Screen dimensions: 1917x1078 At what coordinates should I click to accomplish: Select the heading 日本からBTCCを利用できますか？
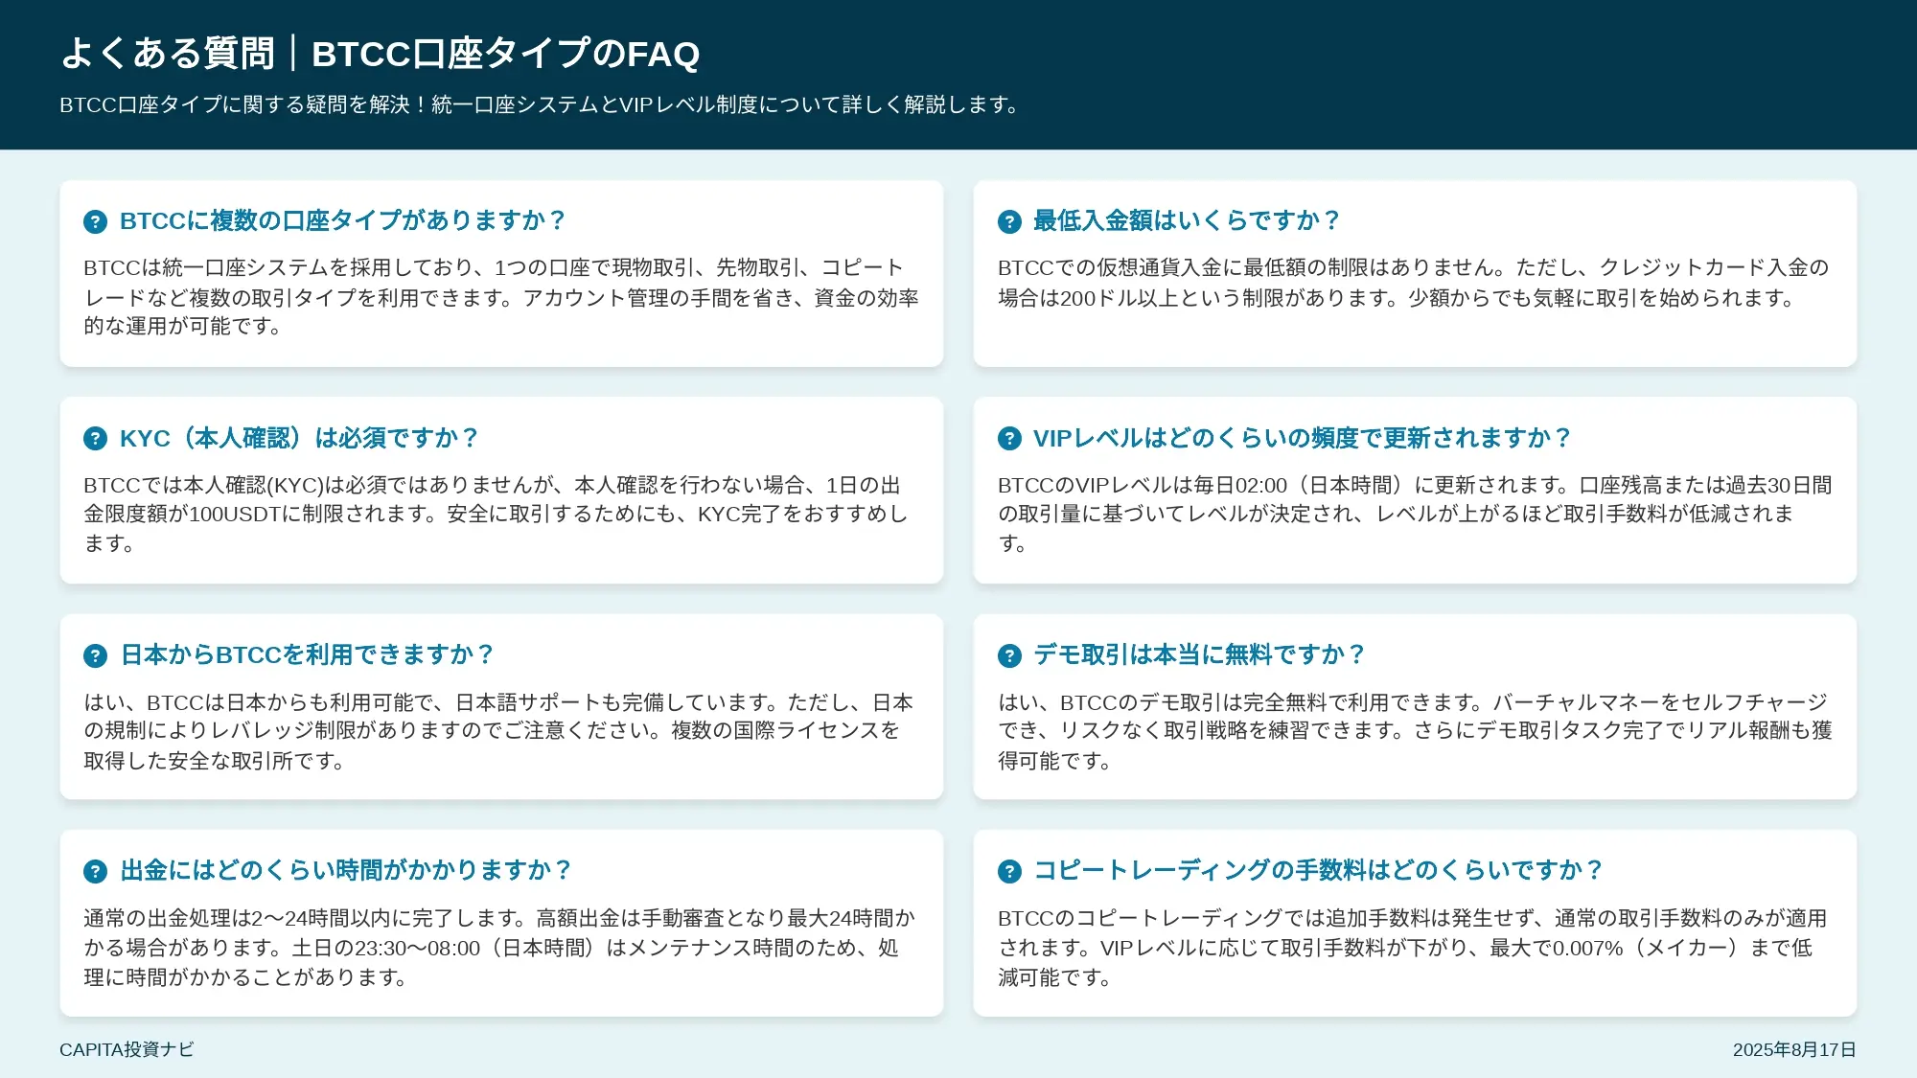click(x=308, y=654)
